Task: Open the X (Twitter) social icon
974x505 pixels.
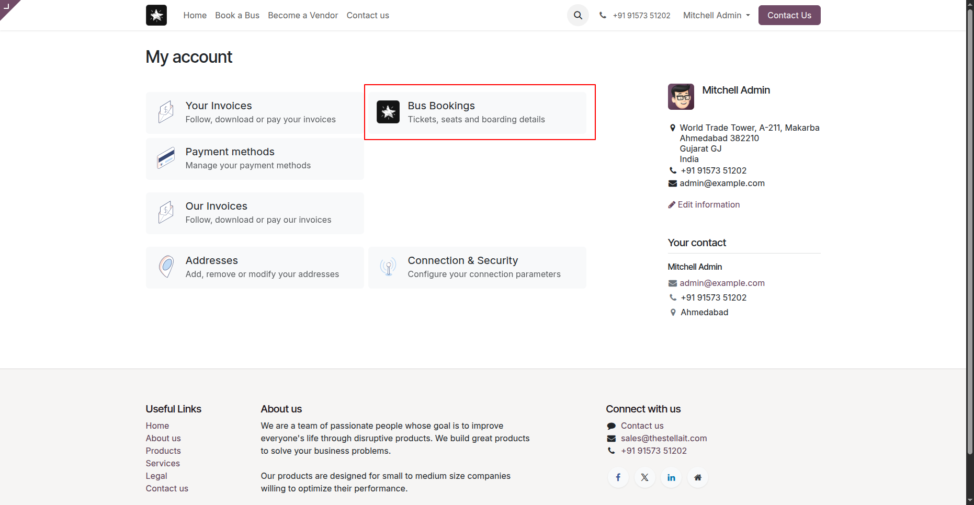Action: click(x=645, y=477)
